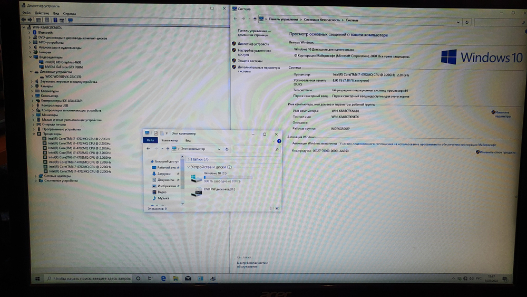Click the Explorer search field
The height and width of the screenshot is (297, 527).
pyautogui.click(x=257, y=149)
